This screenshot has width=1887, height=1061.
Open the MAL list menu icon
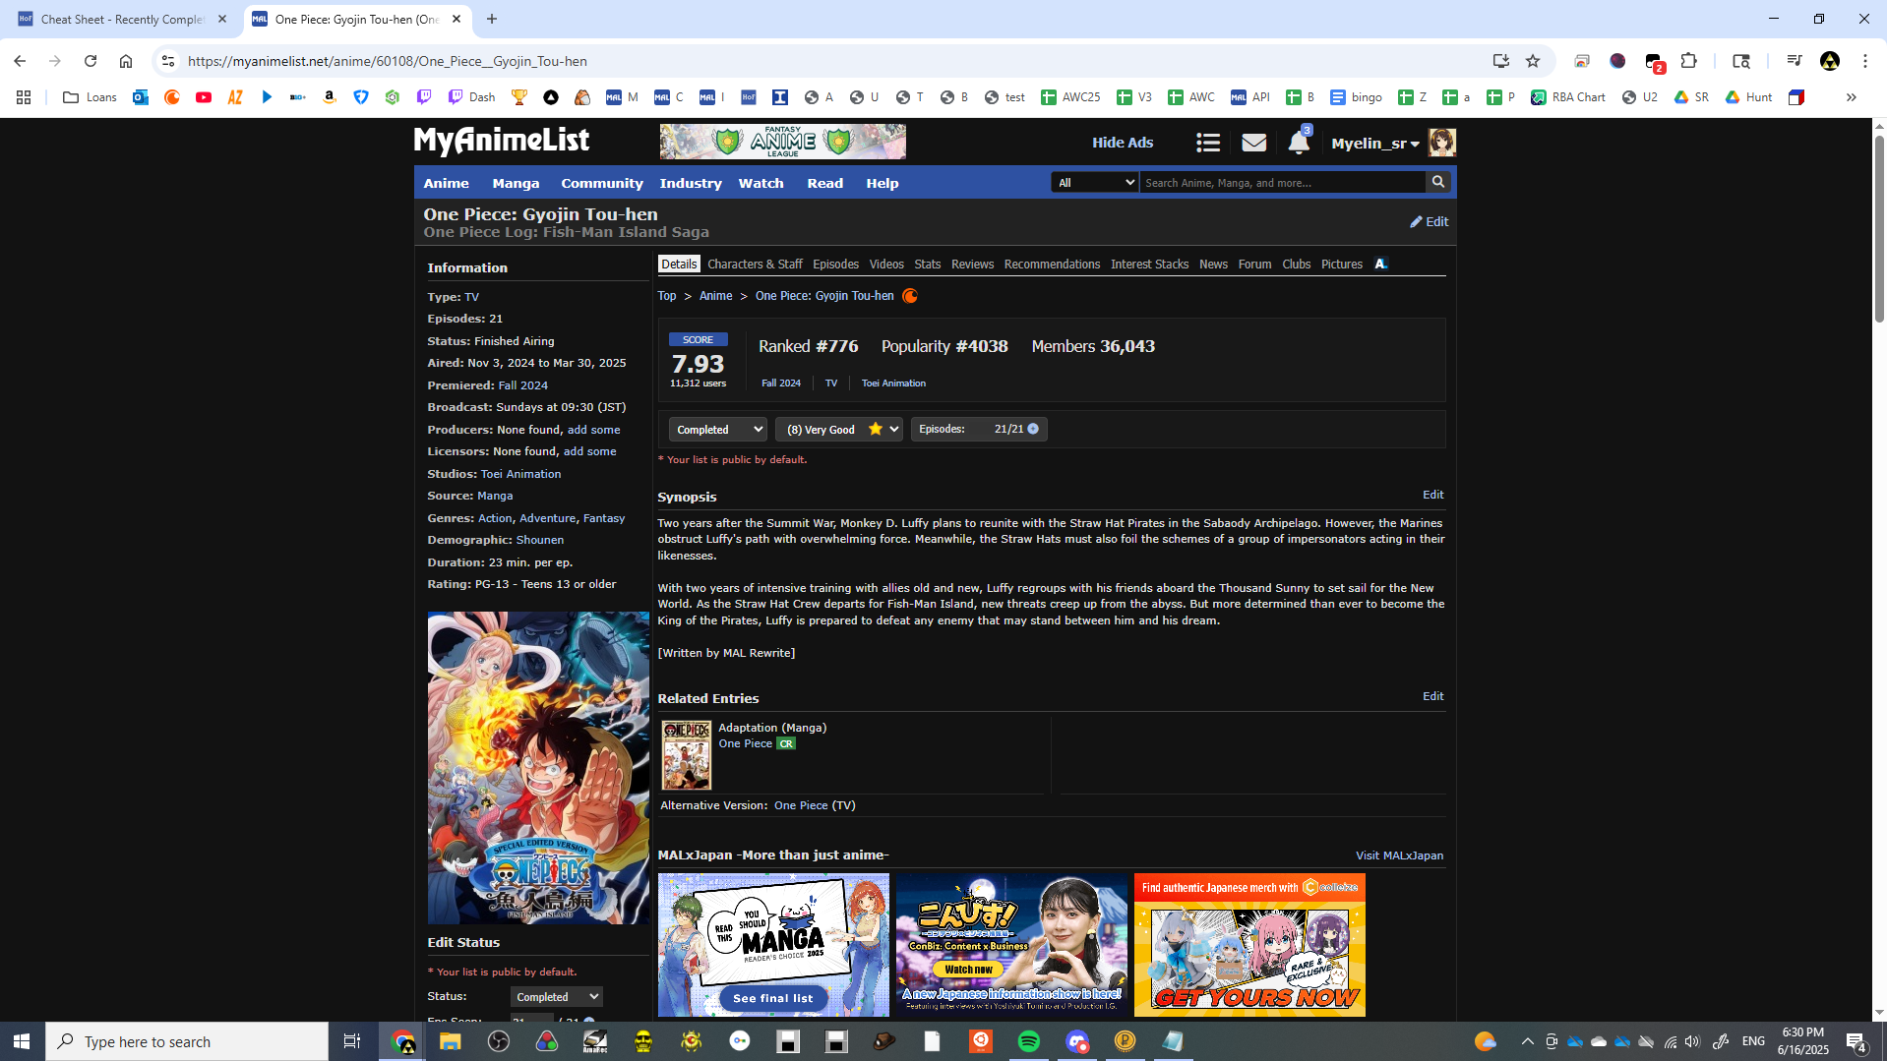pyautogui.click(x=1208, y=143)
